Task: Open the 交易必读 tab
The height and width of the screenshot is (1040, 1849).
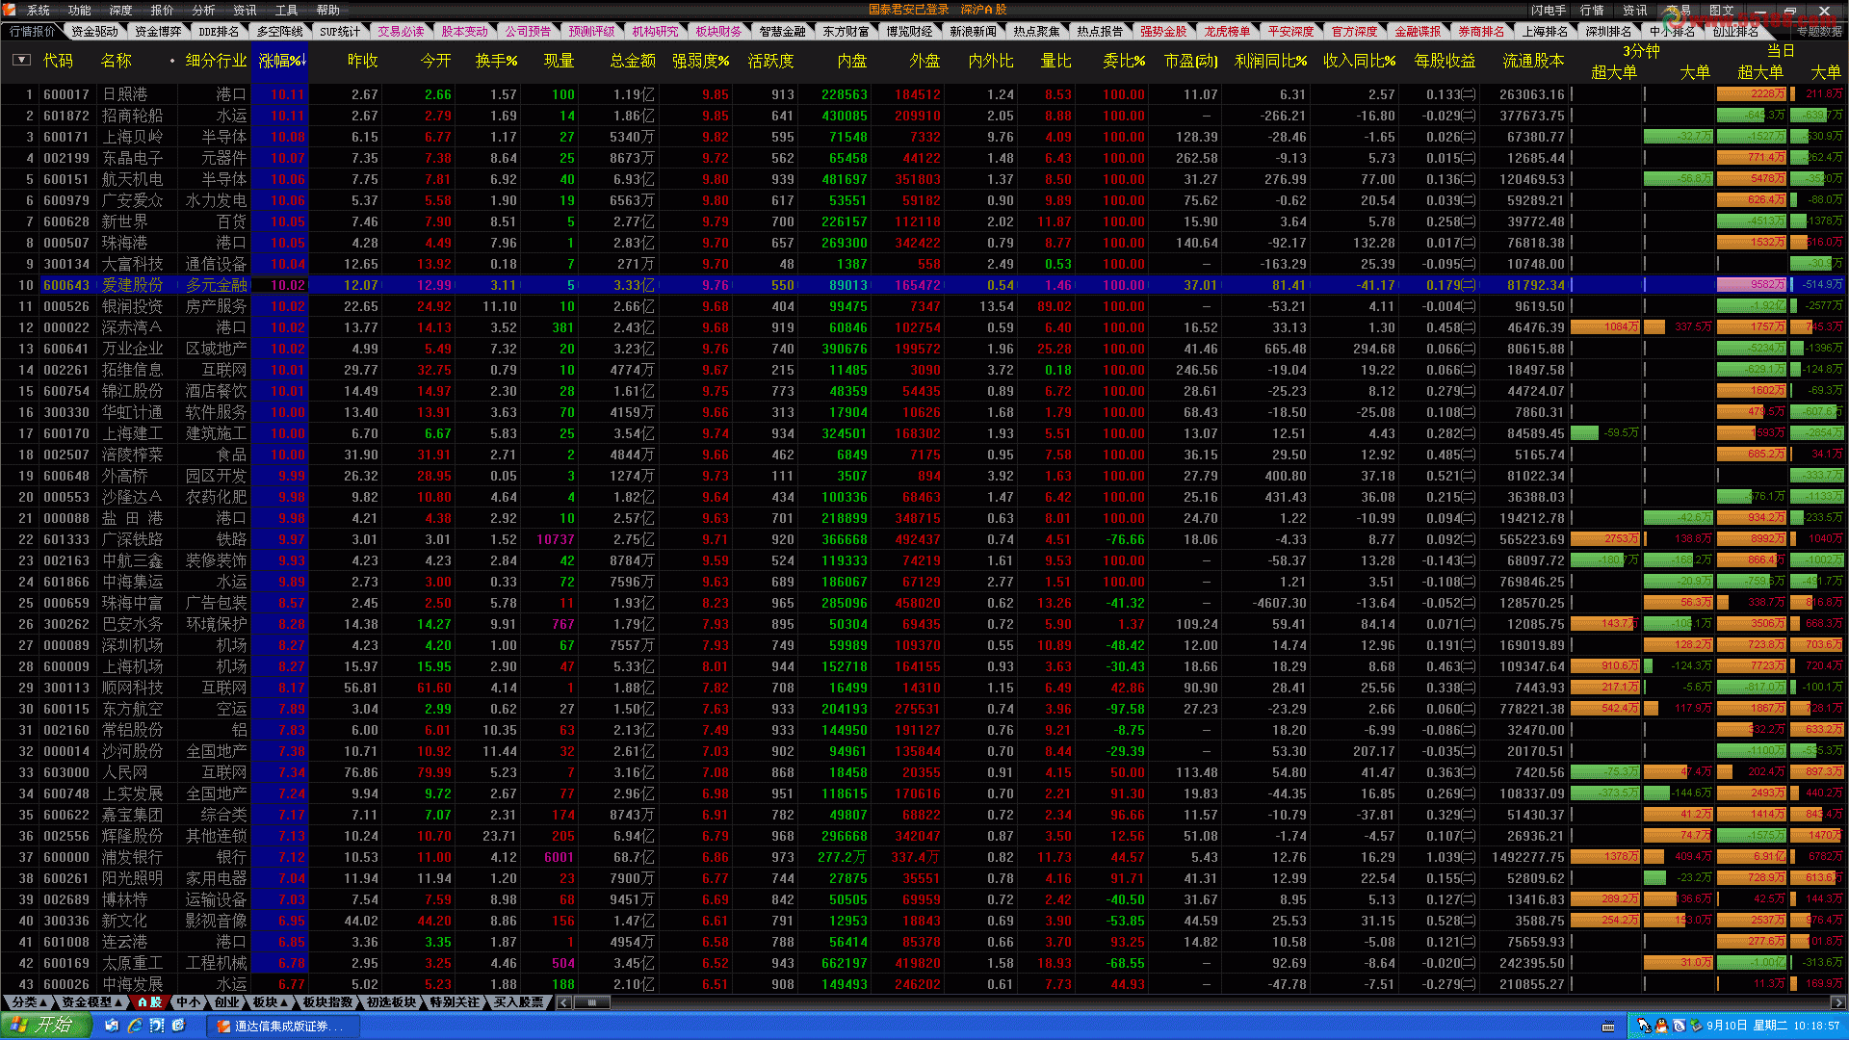Action: 402,31
